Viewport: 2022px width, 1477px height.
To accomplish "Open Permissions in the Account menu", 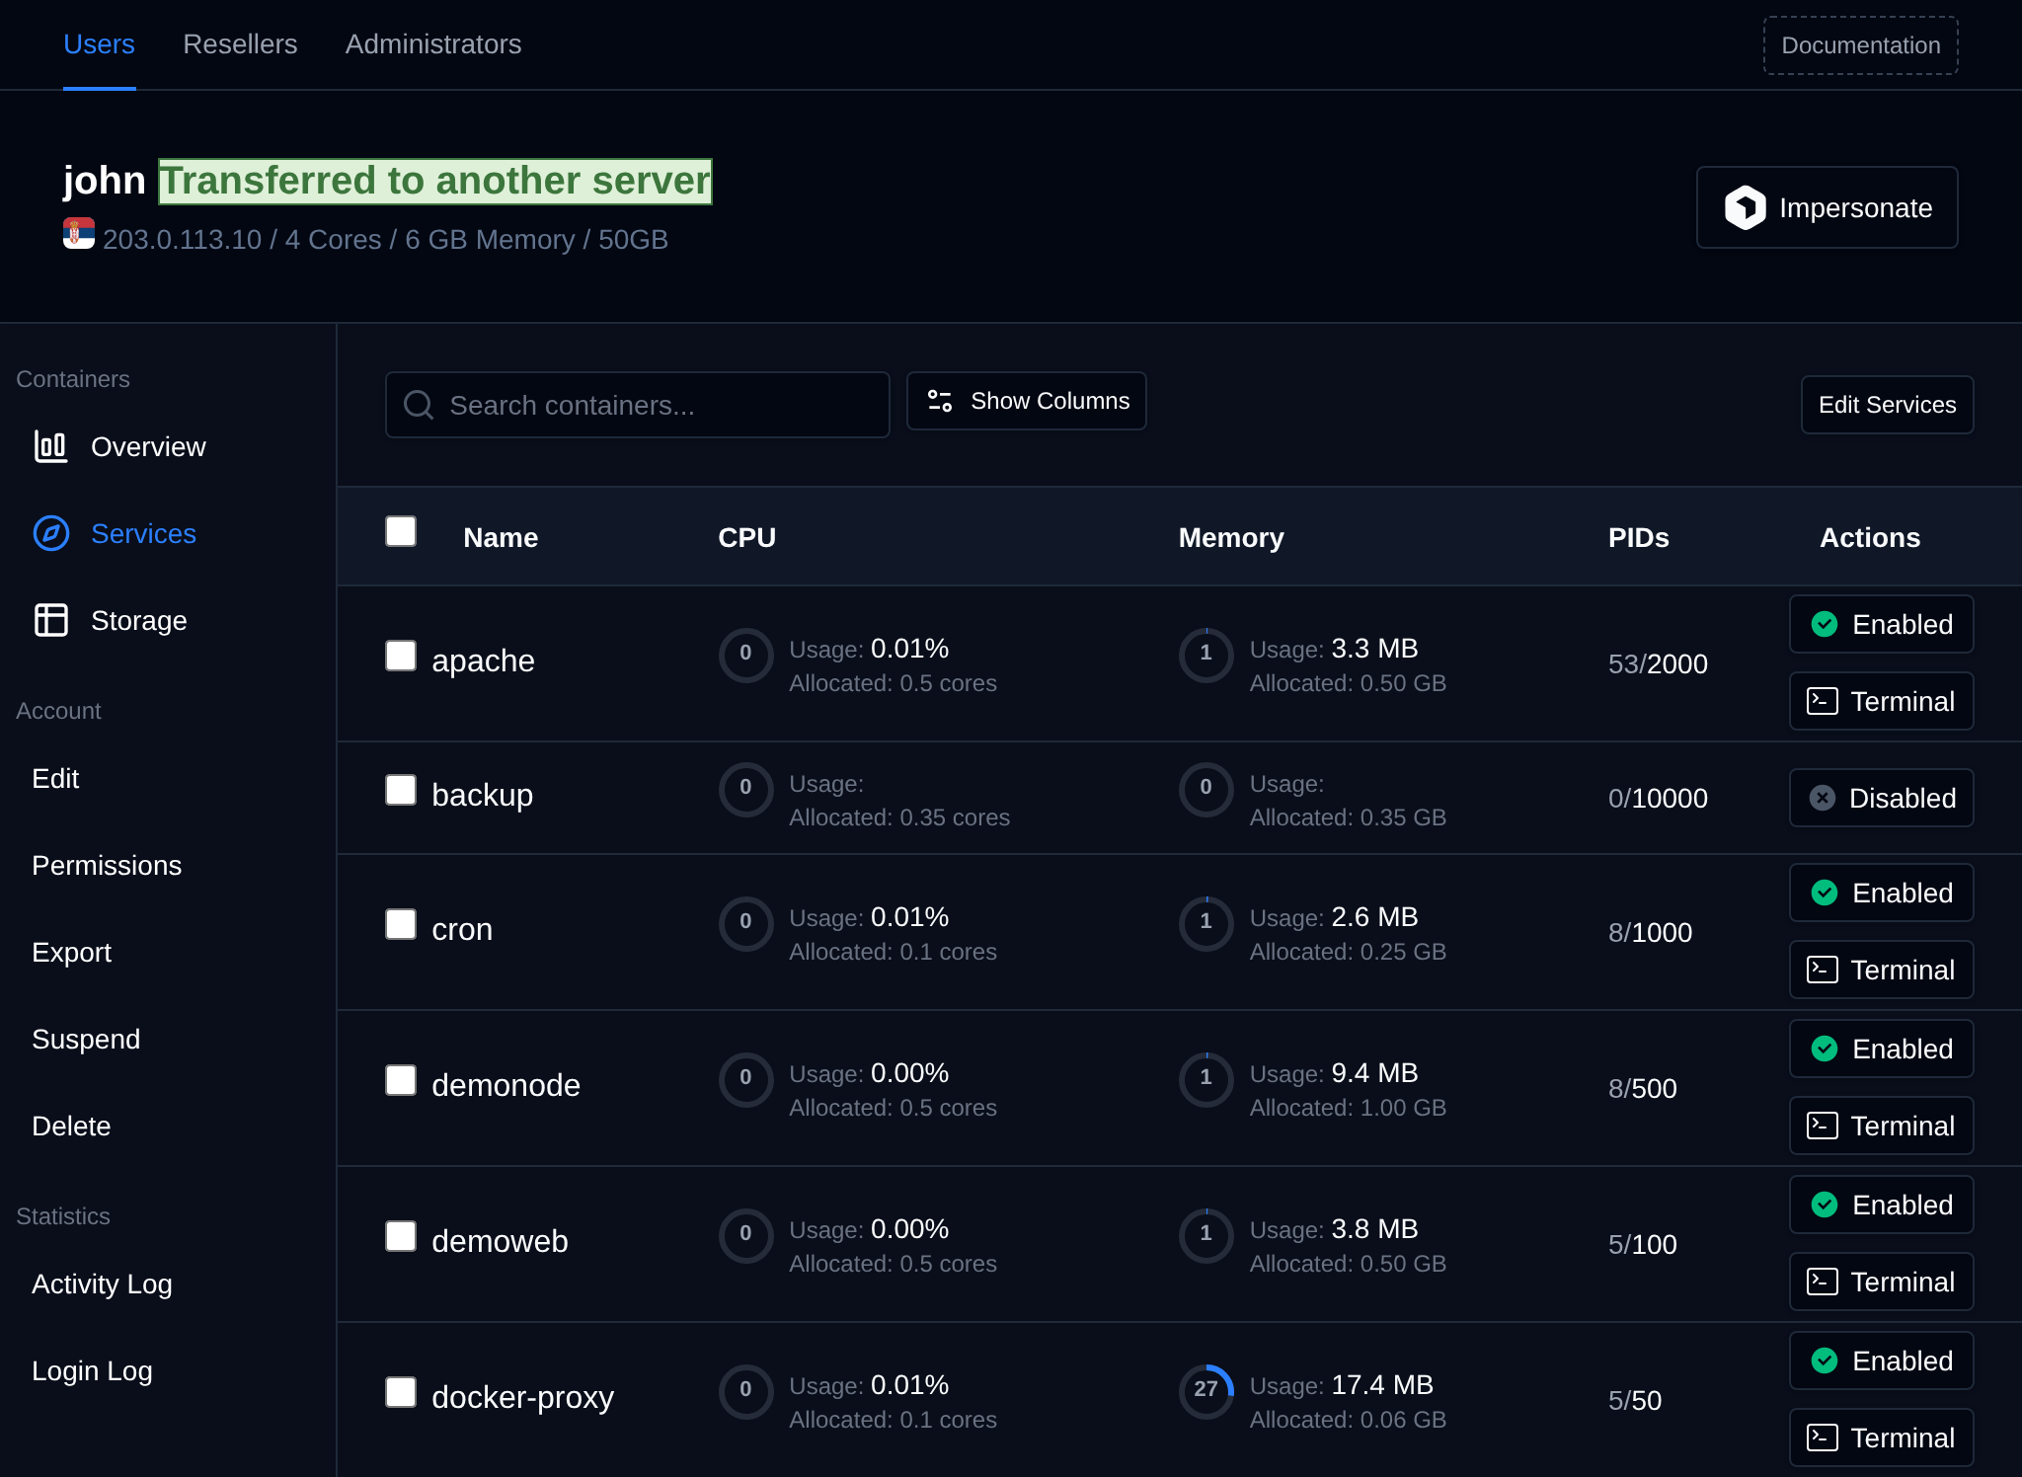I will tap(107, 866).
